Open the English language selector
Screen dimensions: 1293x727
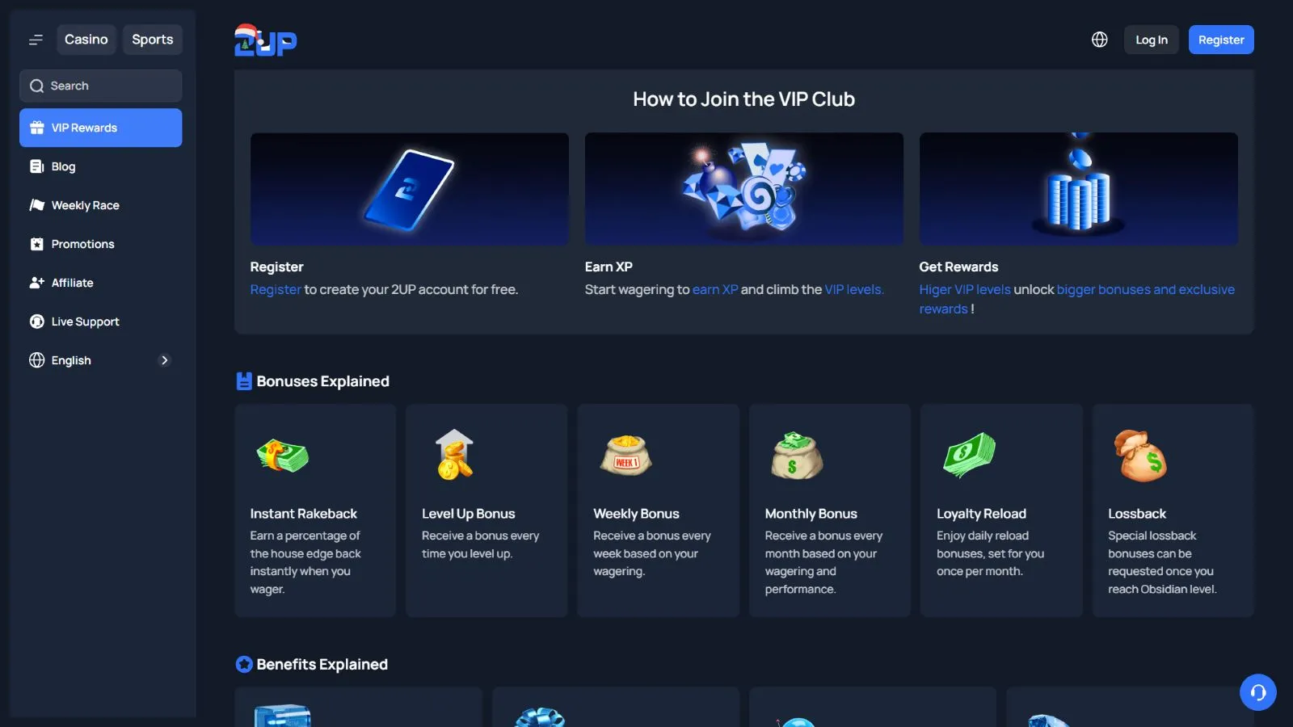click(100, 360)
